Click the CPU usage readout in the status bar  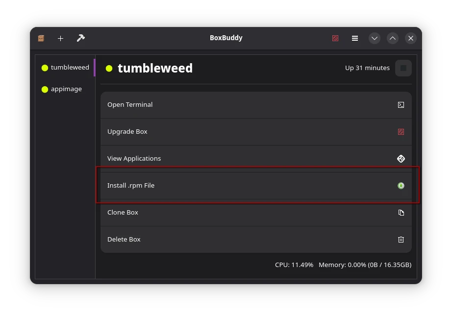294,265
